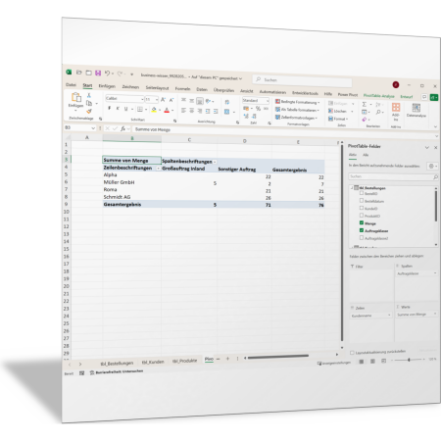This screenshot has width=441, height=441.
Task: Check the Bestelldatum field checkbox
Action: (362, 200)
